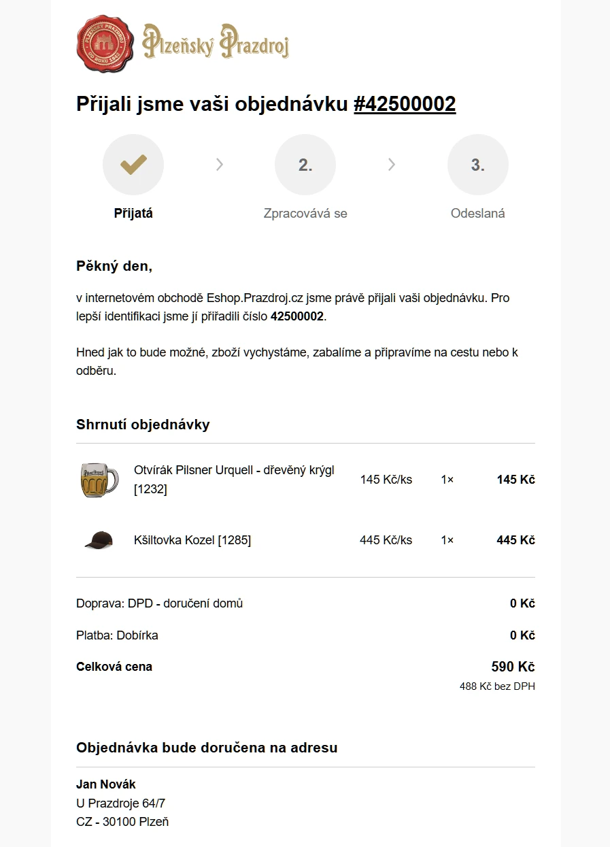Click the arrow between steps one and two
This screenshot has width=610, height=847.
pyautogui.click(x=219, y=165)
